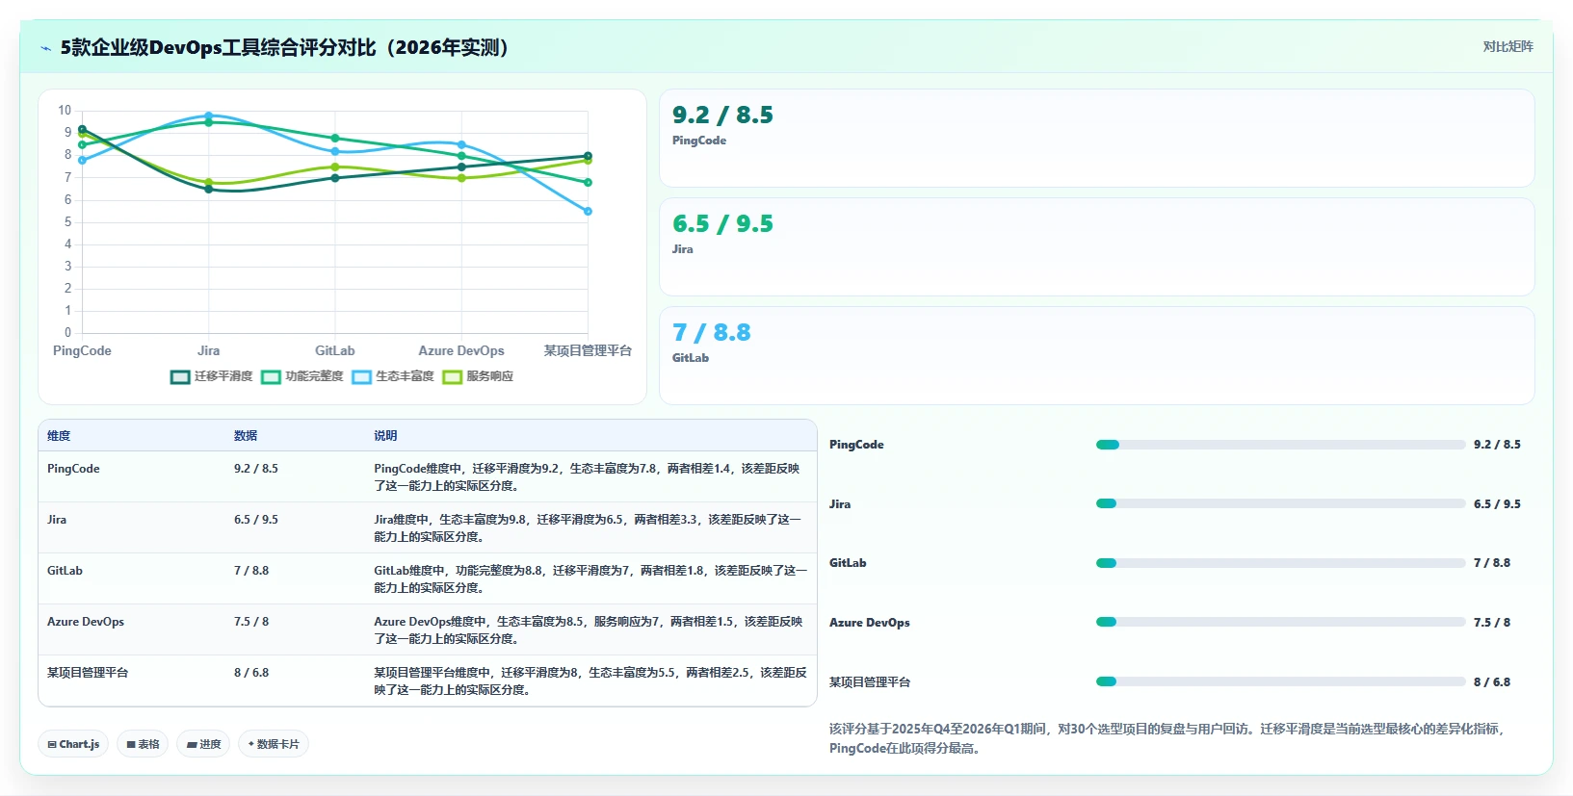Select the 表格 tag chip

[x=143, y=744]
